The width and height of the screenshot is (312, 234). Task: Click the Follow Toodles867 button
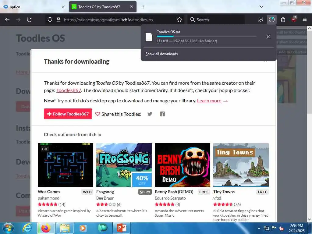68,114
